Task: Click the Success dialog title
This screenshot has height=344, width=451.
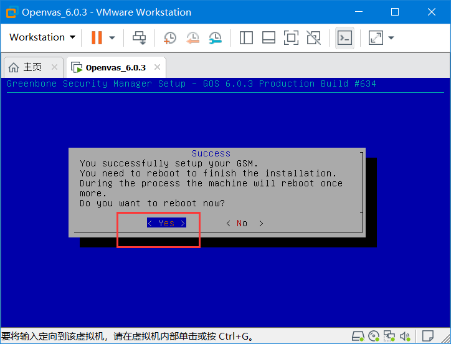Action: 211,153
